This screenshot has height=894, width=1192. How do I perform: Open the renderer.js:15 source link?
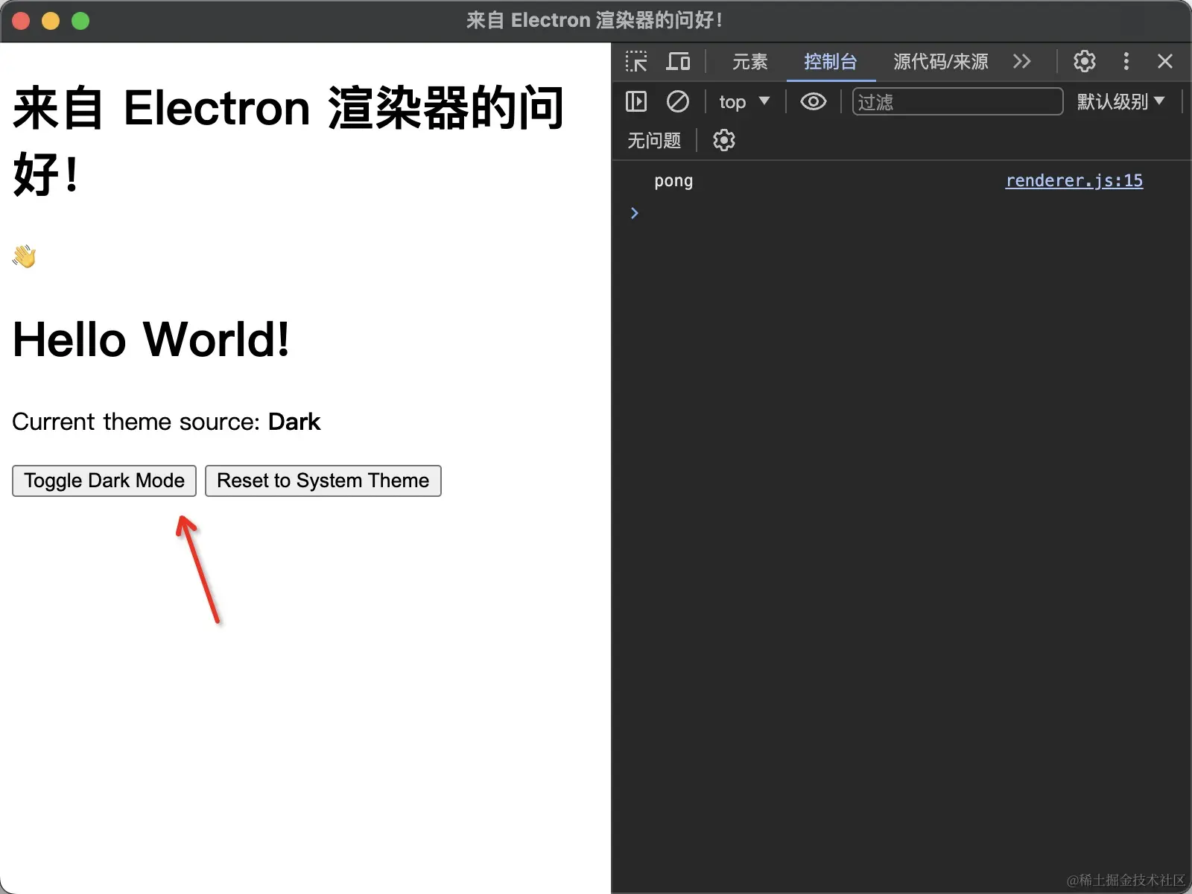coord(1074,180)
